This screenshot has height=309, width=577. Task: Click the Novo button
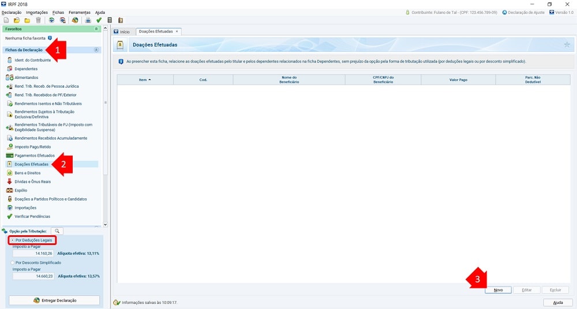click(x=498, y=290)
